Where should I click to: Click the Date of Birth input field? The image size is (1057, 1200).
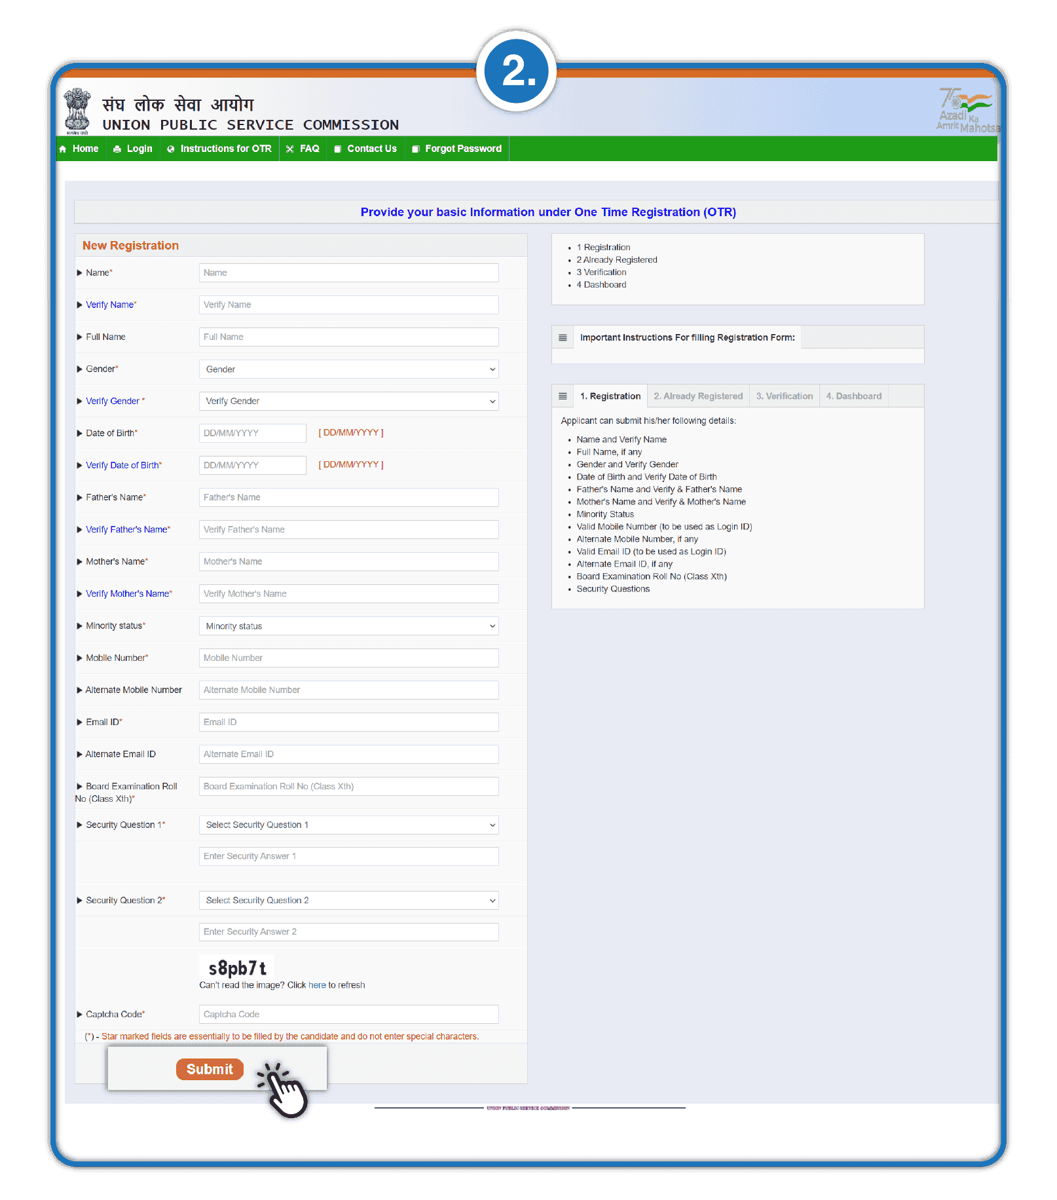coord(253,434)
